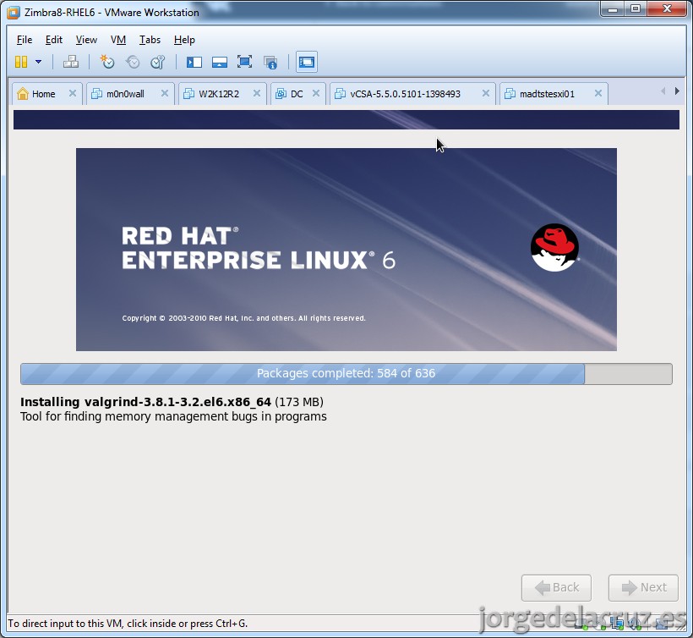Open the VM menu

click(x=118, y=40)
